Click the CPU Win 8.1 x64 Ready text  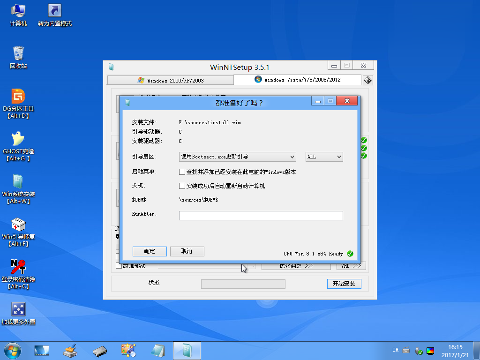point(314,254)
